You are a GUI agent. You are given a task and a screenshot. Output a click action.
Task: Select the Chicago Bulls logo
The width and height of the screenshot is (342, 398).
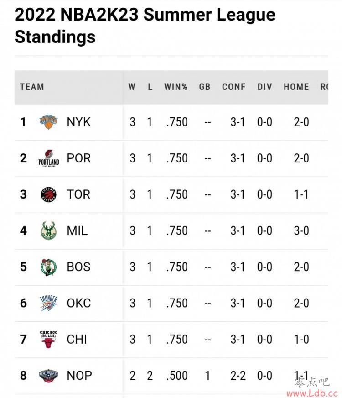point(48,340)
